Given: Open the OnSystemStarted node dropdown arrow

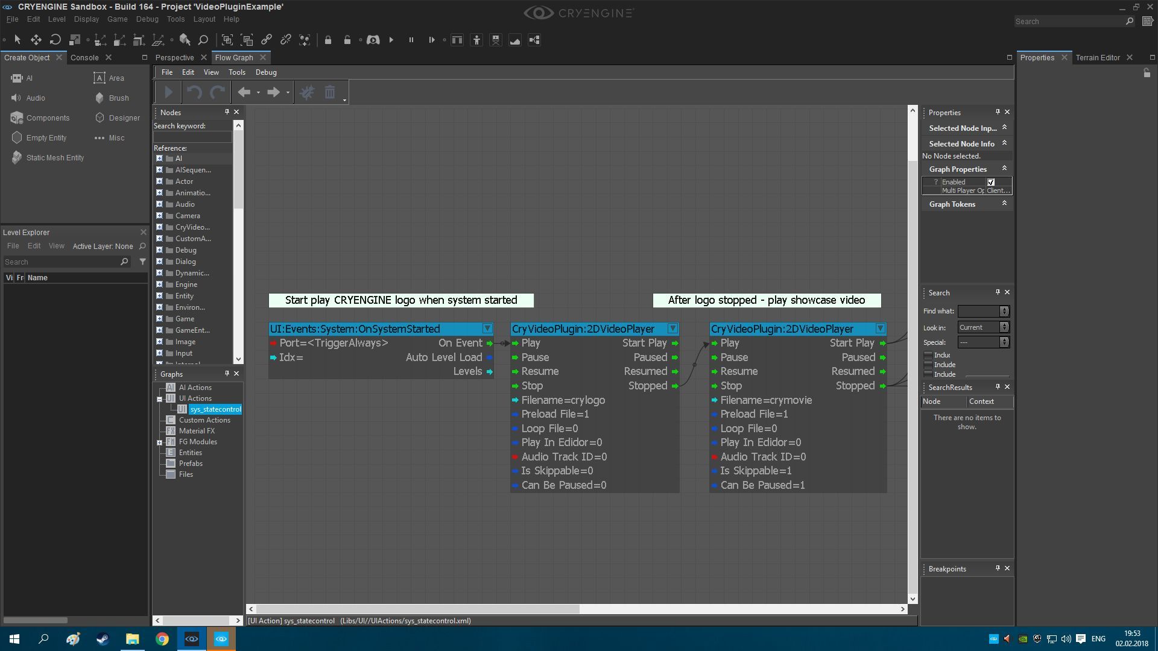Looking at the screenshot, I should tap(487, 329).
